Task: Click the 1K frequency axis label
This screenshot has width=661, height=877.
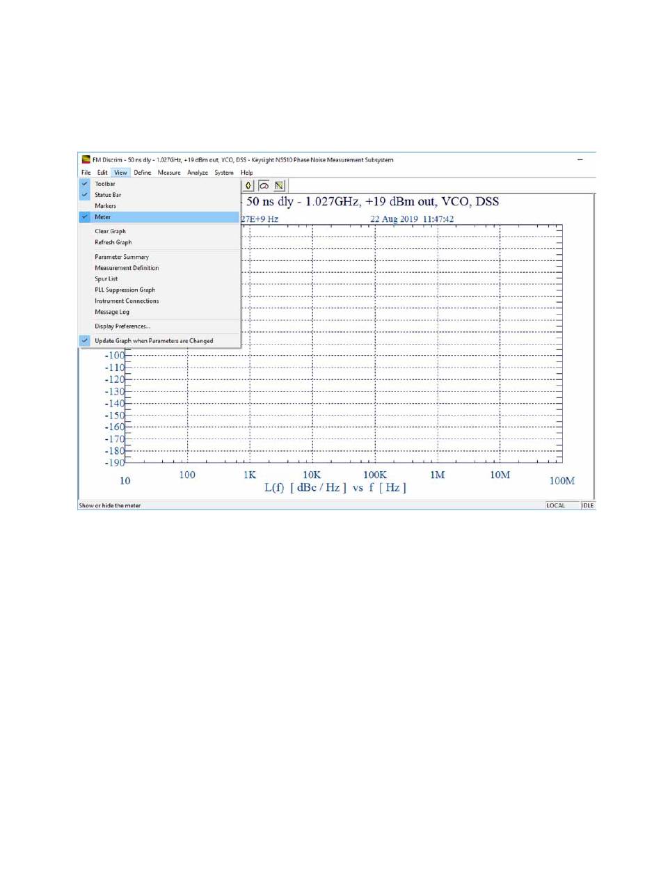Action: point(250,475)
